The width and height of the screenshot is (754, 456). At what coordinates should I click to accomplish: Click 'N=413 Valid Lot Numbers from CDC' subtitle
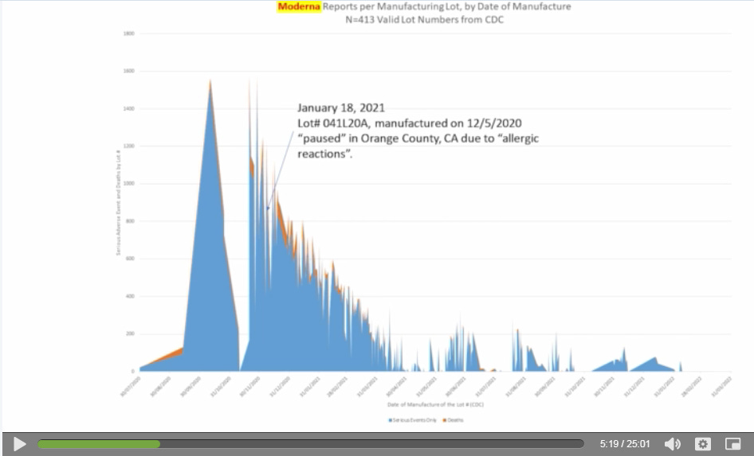(424, 20)
